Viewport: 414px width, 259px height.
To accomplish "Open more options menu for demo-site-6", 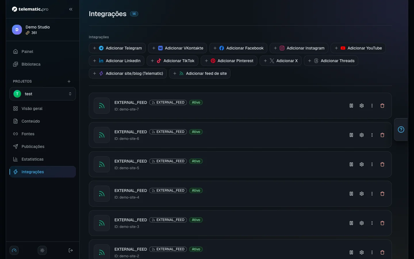I will [372, 135].
